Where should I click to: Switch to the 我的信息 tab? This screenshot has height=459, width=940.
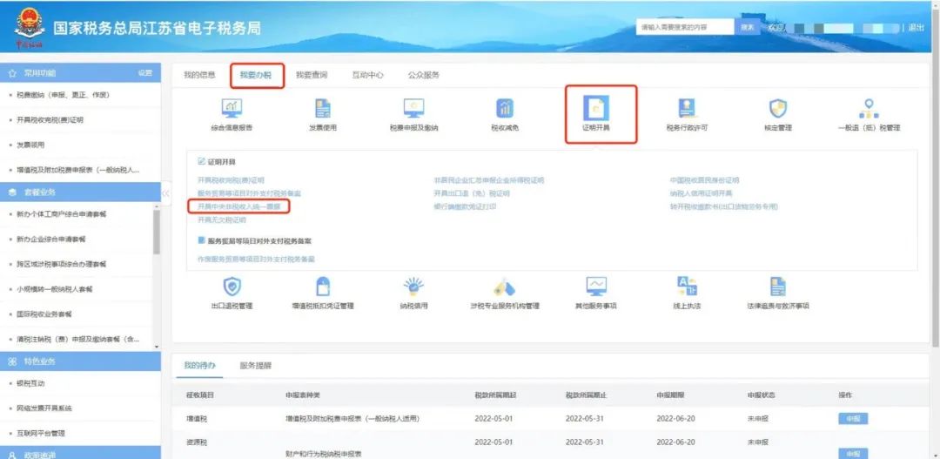[199, 75]
